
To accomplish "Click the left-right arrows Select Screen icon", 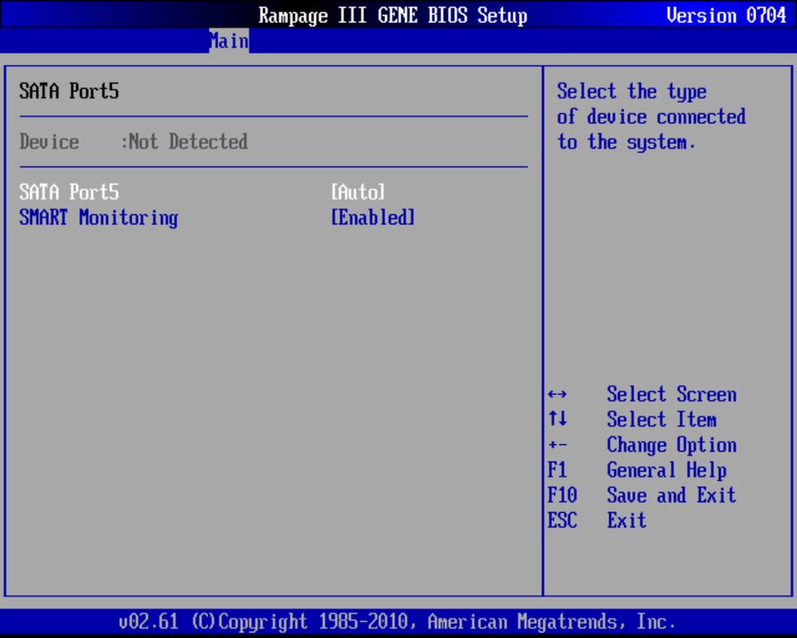I will (558, 394).
